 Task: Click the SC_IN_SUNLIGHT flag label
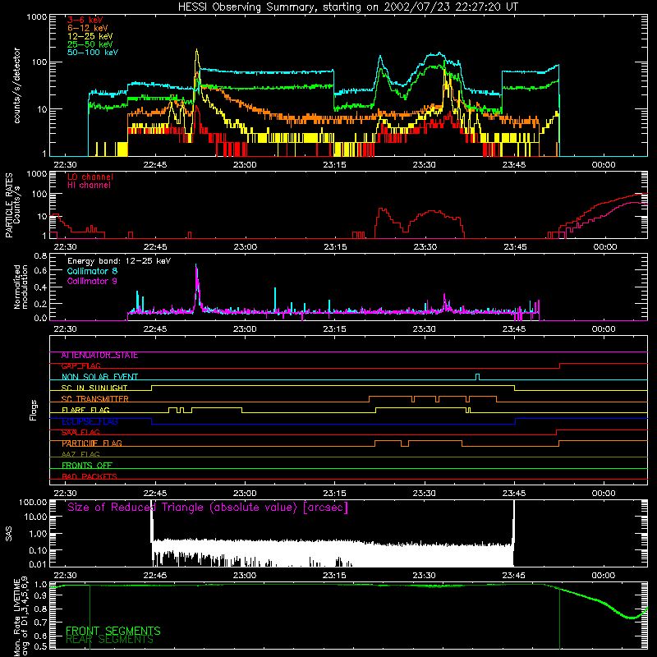[x=94, y=388]
